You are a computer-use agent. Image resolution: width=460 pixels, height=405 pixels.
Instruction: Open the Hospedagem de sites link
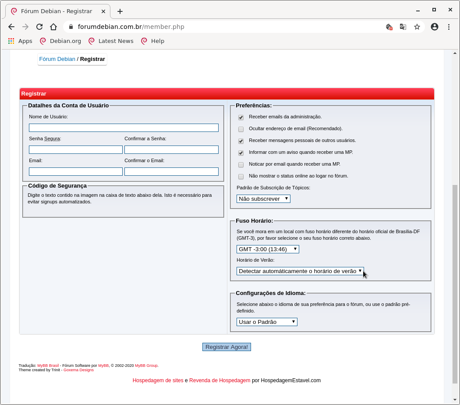tap(158, 380)
